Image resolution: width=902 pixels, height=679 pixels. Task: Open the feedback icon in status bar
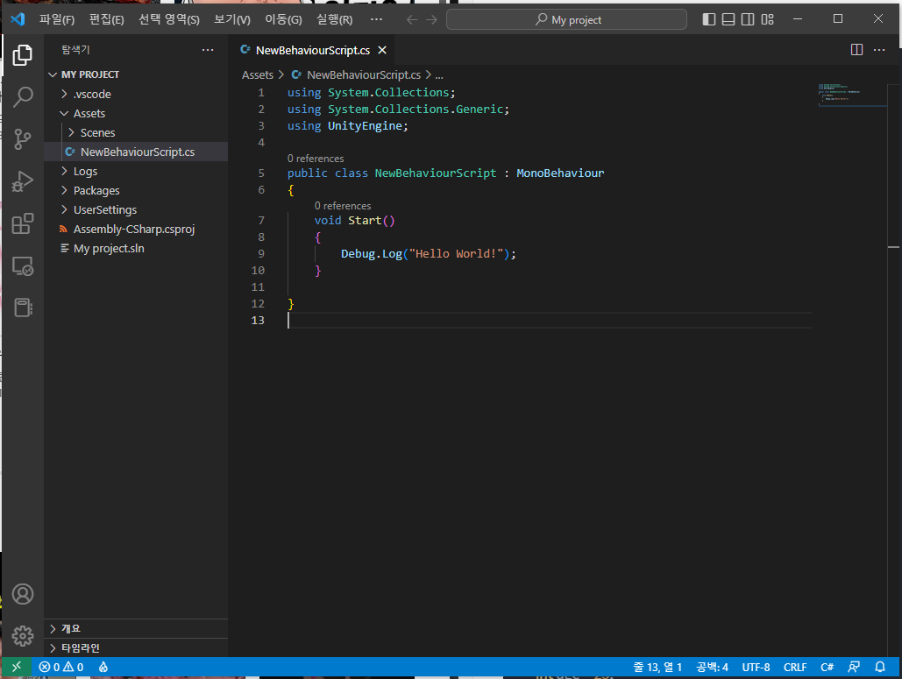tap(854, 667)
